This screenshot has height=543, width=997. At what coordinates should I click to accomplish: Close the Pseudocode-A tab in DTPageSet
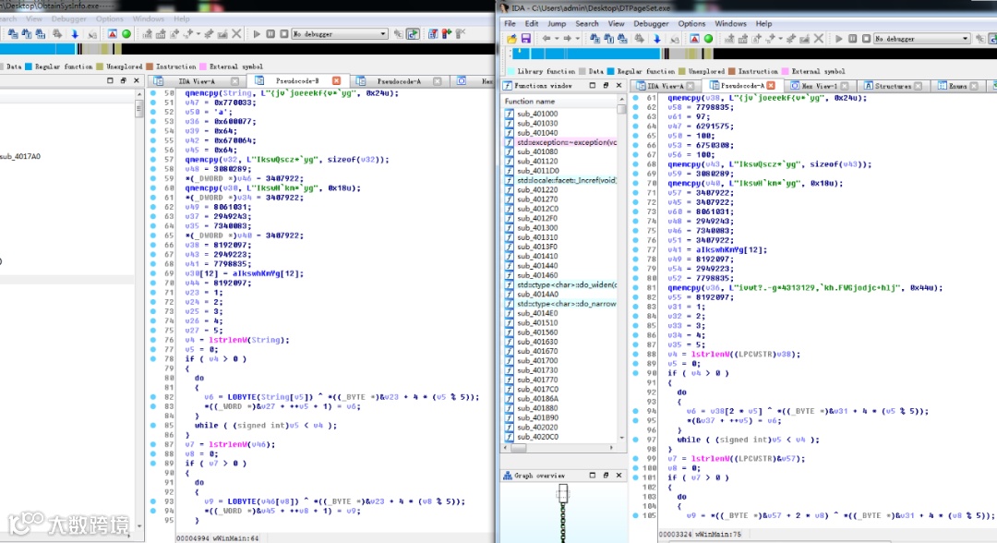(x=771, y=86)
